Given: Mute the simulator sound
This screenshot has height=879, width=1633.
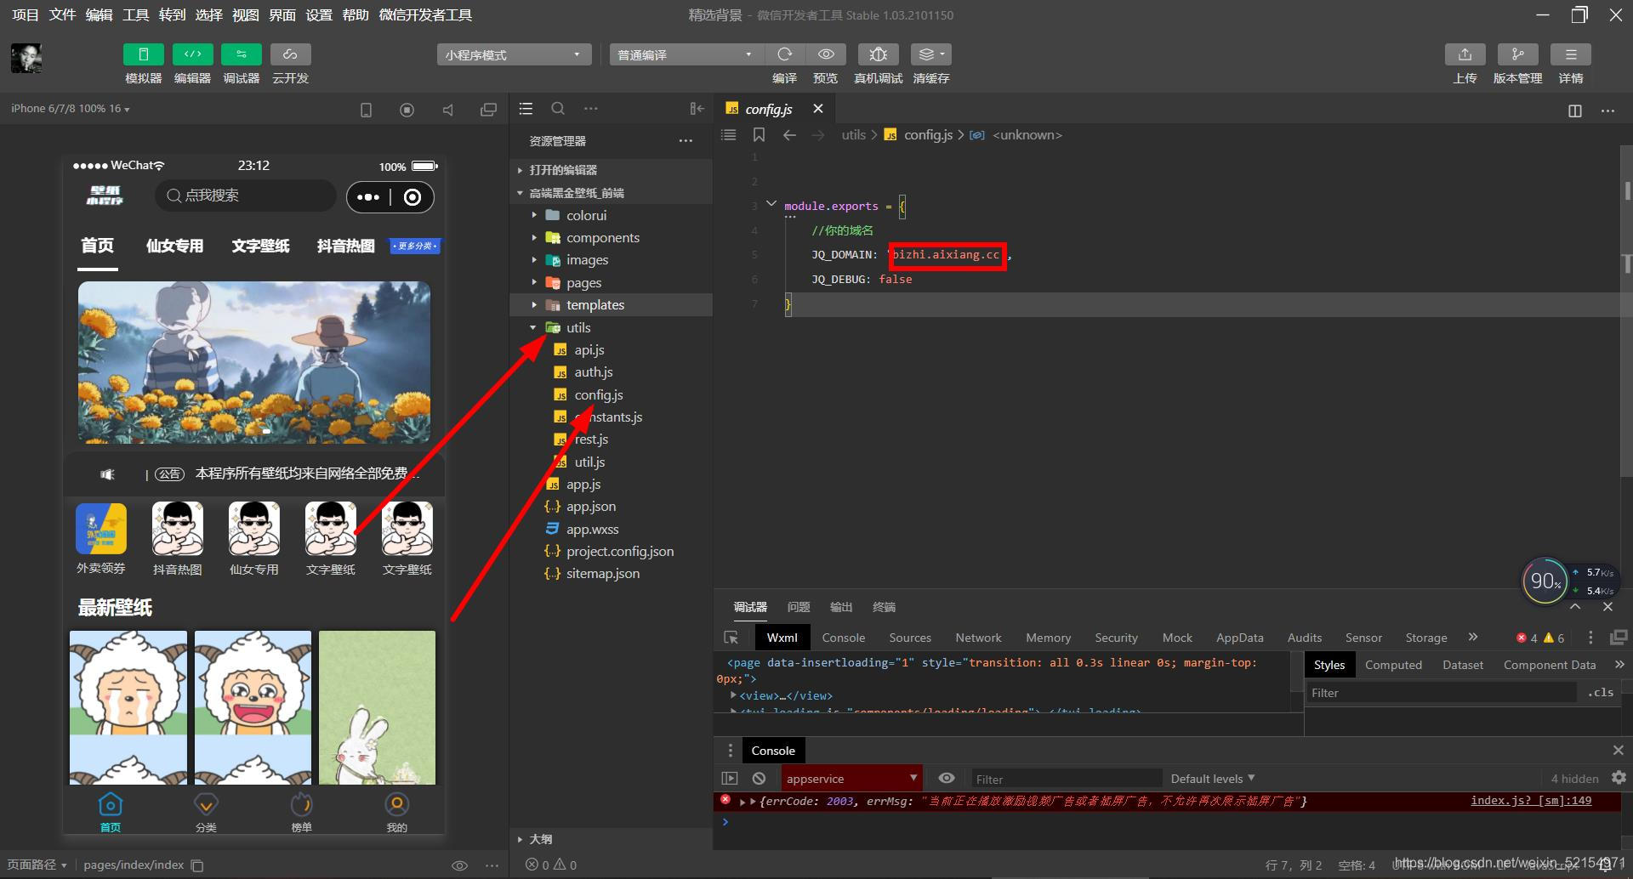Looking at the screenshot, I should 447,110.
